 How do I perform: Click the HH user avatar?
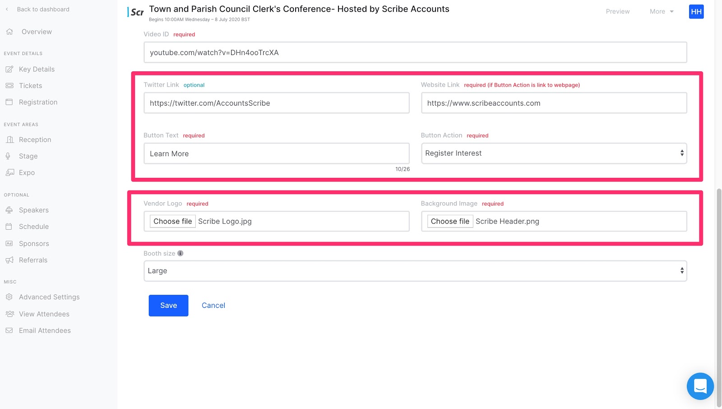tap(696, 11)
